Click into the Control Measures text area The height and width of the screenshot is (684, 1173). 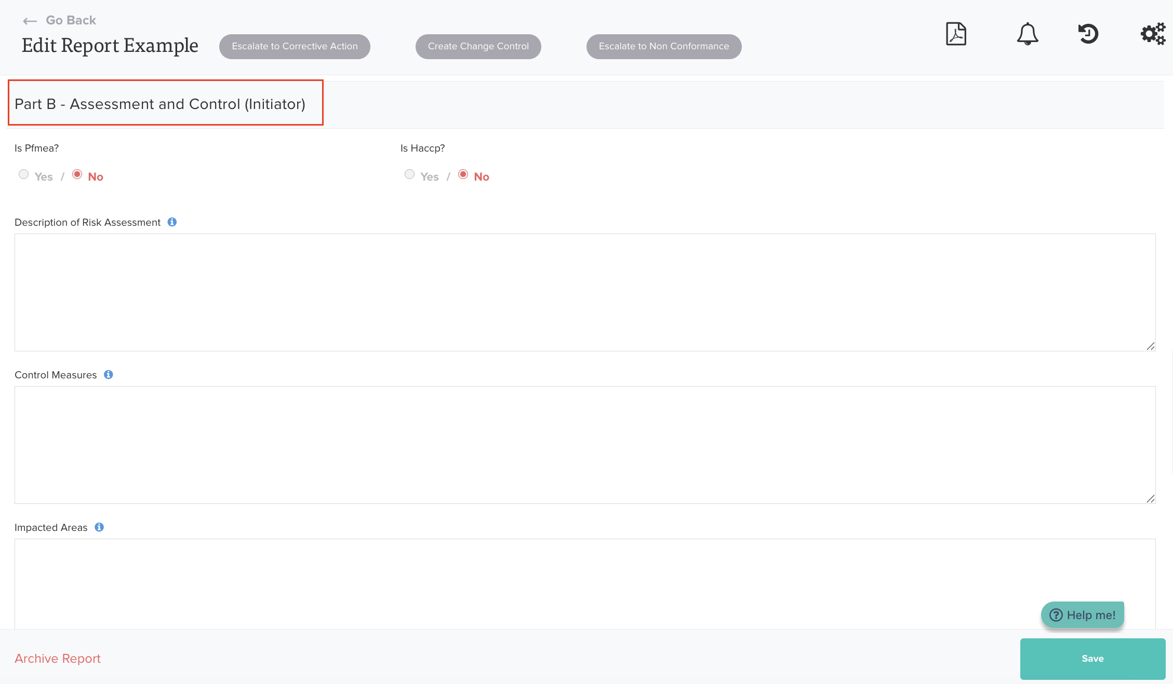(585, 445)
